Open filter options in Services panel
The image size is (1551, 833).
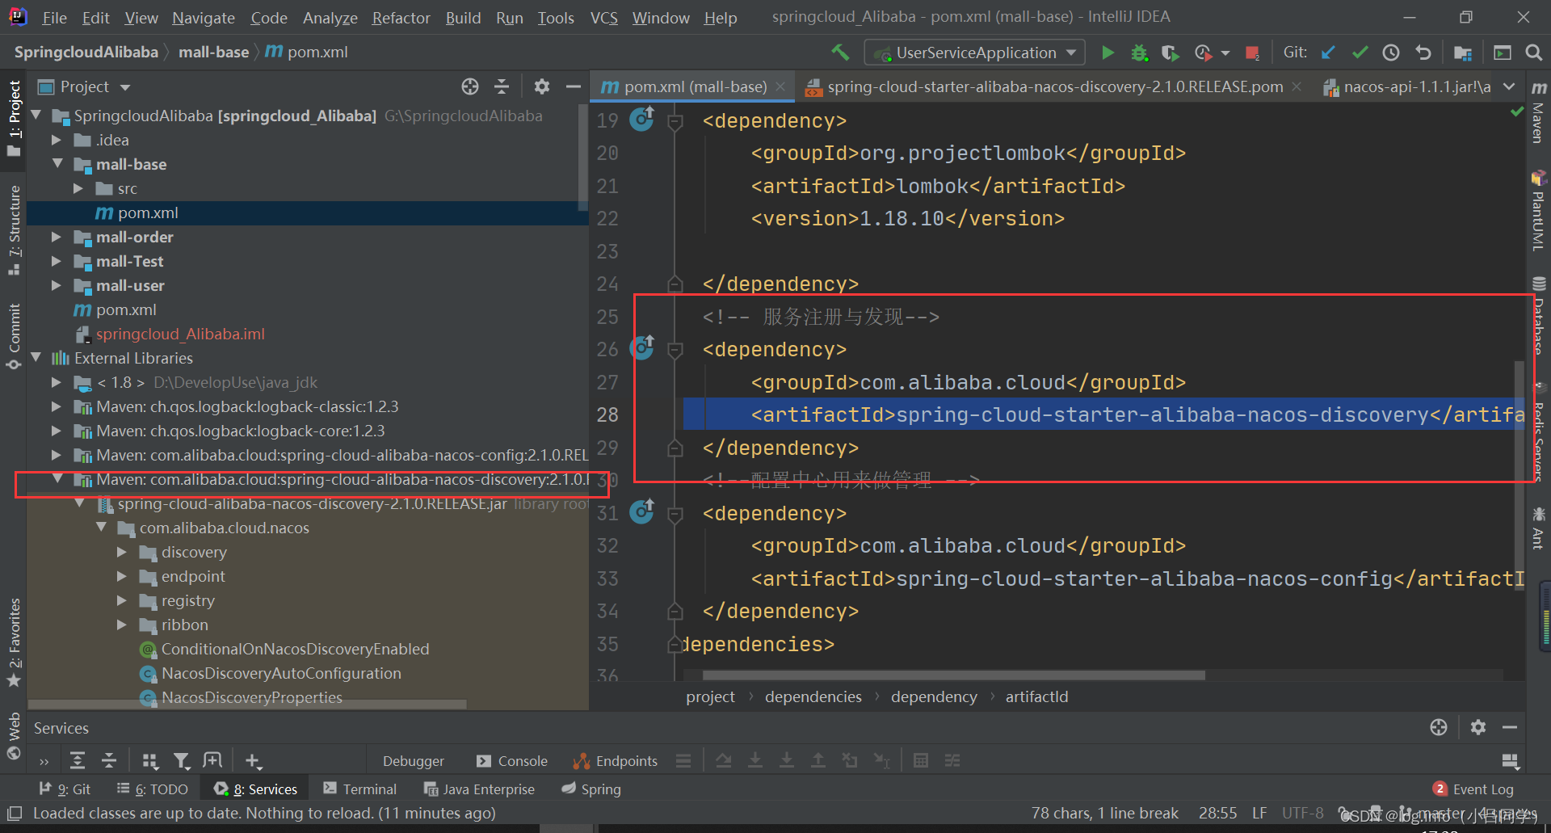182,760
